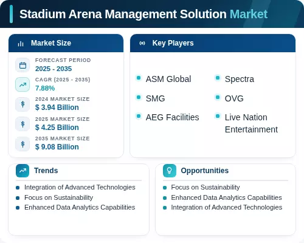The image size is (304, 243).
Task: Click the trend arrow icon beside CAGR
Action: [22, 84]
